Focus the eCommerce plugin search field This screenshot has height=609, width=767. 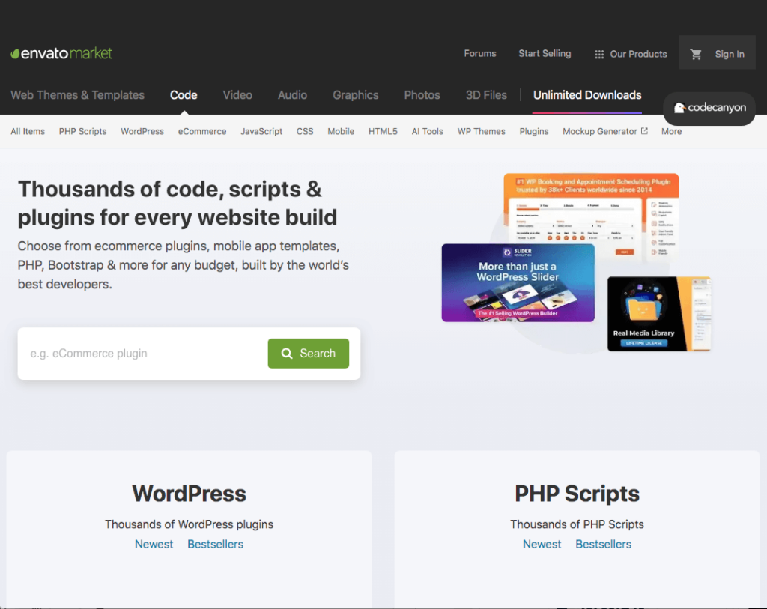click(x=143, y=353)
